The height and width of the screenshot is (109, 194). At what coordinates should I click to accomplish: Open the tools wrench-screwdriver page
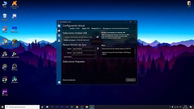pos(59,35)
